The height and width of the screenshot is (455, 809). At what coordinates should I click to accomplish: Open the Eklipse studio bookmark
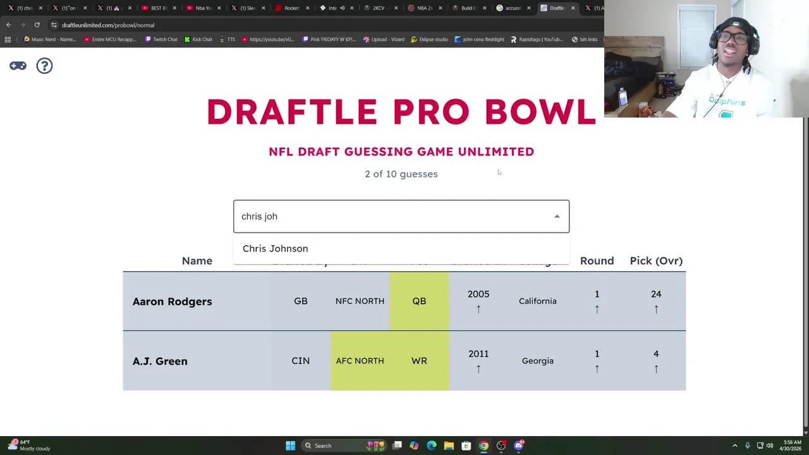pos(429,39)
